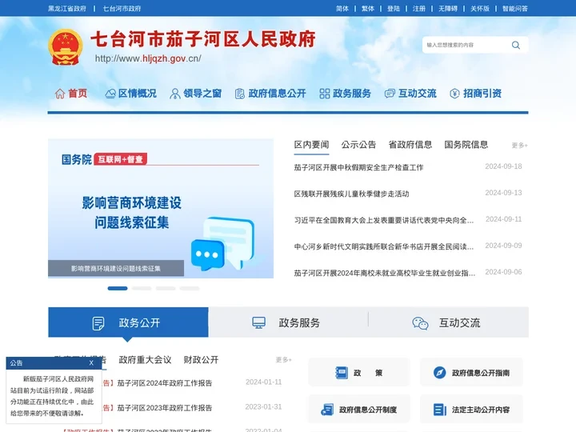Select the 省政府信息 tab
576x432 pixels.
[410, 145]
